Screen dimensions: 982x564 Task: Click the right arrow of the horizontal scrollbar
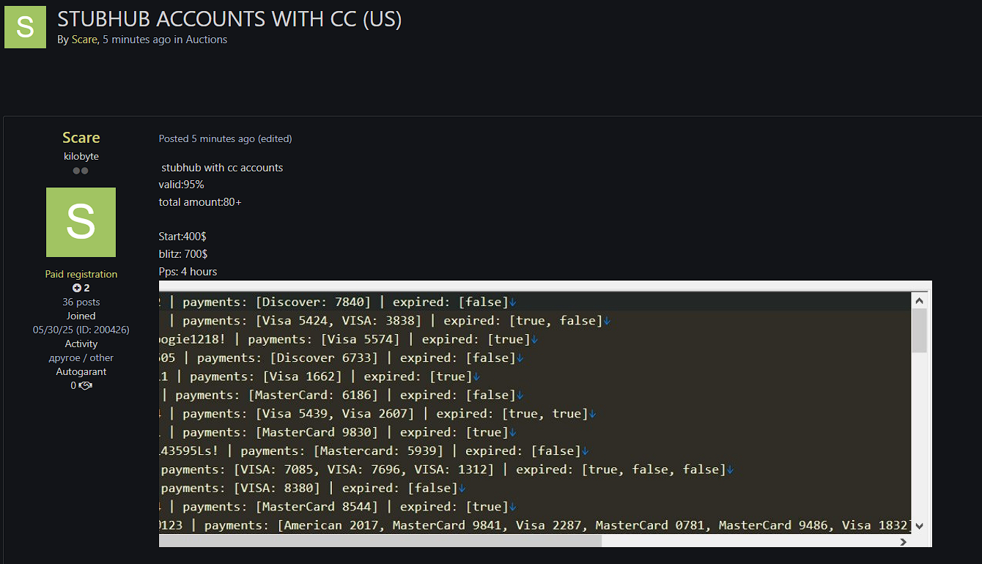[903, 541]
